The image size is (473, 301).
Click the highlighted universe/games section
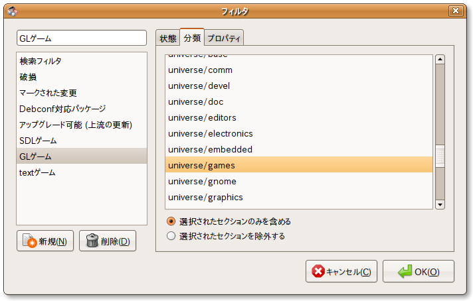click(x=299, y=165)
